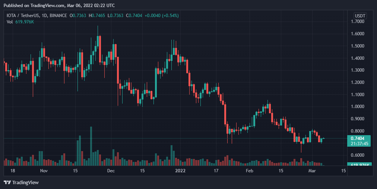Select the USDT currency label

coord(360,16)
